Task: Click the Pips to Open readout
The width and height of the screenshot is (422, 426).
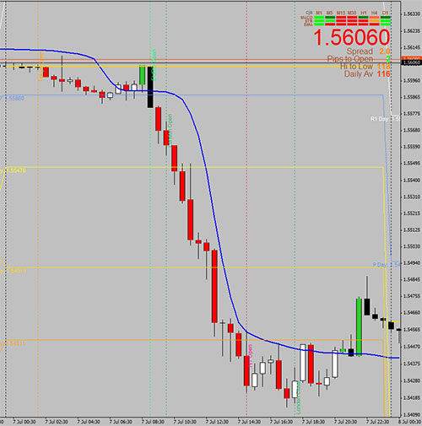Action: [x=359, y=59]
